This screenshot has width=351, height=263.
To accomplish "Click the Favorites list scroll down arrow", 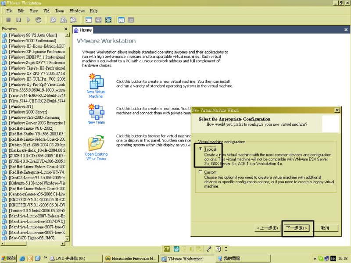I will click(67, 239).
